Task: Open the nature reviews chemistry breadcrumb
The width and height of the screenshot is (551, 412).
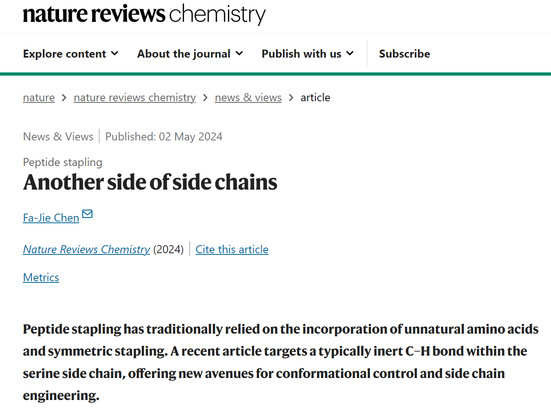Action: point(135,98)
